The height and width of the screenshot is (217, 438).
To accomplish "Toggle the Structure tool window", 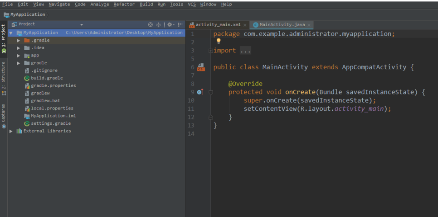I will click(4, 79).
